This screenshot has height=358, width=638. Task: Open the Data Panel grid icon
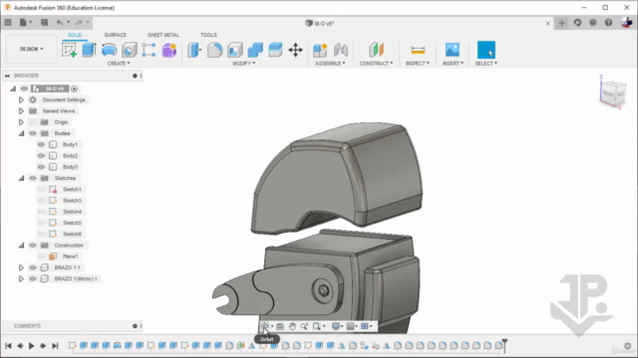(x=8, y=23)
